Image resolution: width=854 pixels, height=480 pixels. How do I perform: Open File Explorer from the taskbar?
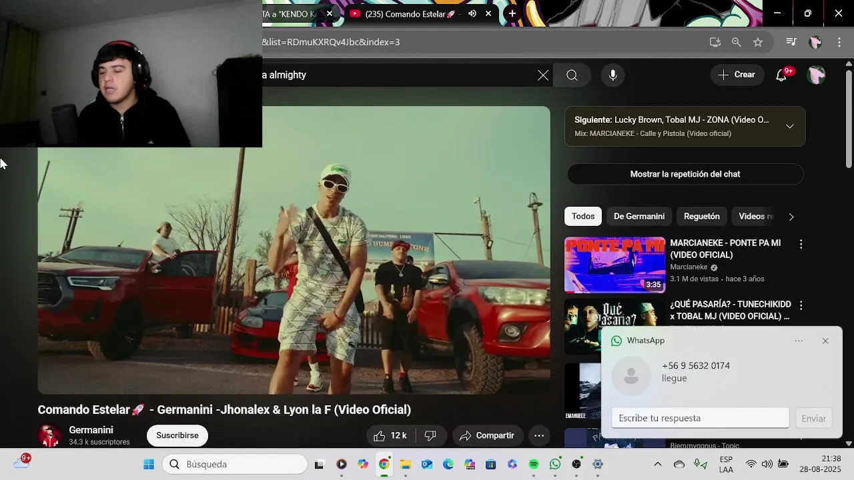pyautogui.click(x=406, y=464)
